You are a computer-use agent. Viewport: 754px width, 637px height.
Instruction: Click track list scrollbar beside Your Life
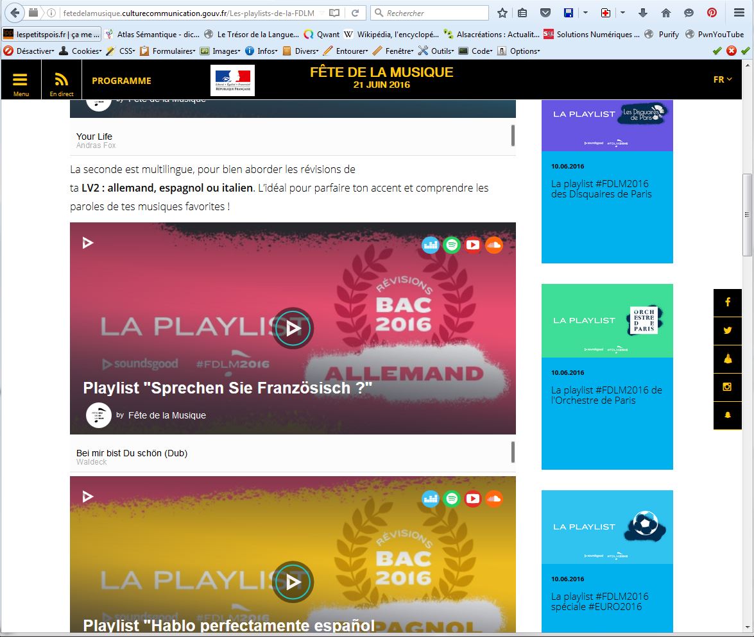click(x=513, y=135)
